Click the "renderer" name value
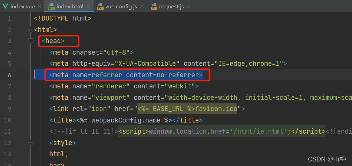352x166 pixels. [x=111, y=86]
